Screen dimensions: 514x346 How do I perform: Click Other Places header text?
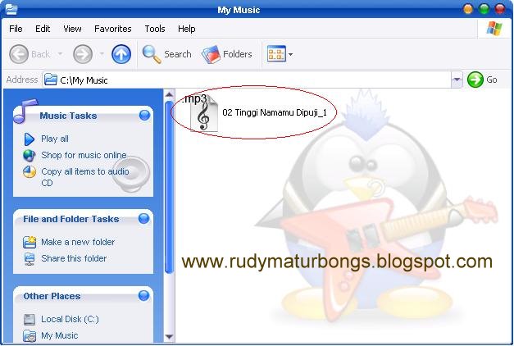pyautogui.click(x=52, y=296)
